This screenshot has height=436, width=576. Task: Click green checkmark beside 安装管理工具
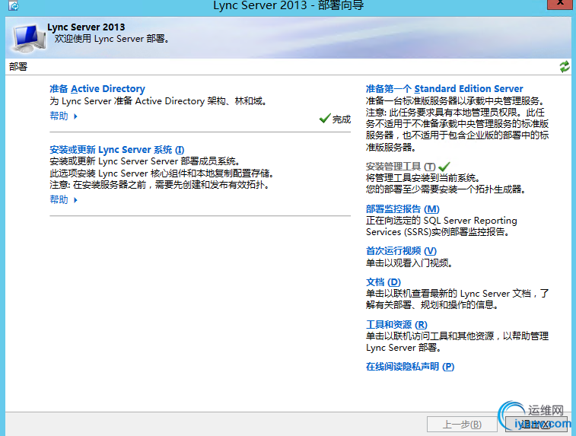click(444, 167)
